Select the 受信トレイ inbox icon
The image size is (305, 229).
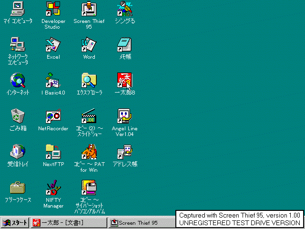coord(18,152)
